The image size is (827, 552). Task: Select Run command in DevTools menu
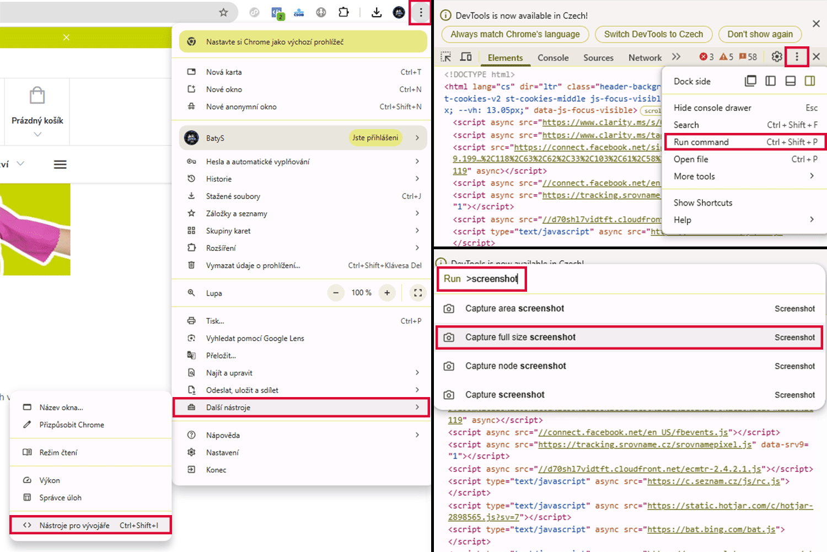tap(745, 142)
